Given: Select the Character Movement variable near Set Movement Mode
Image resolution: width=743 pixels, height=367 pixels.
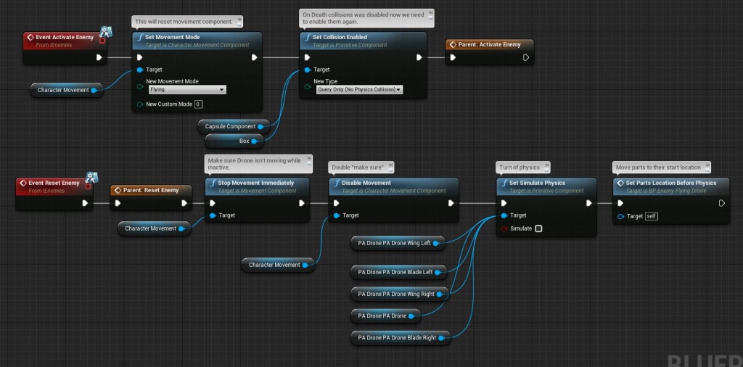Looking at the screenshot, I should click(x=66, y=90).
